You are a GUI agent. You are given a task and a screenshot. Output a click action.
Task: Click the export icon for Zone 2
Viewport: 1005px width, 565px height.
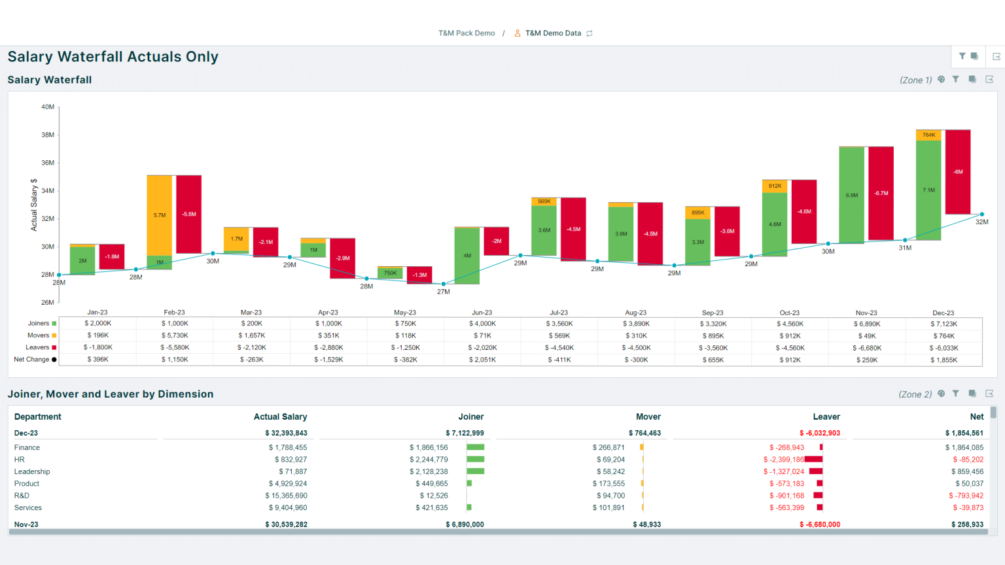click(990, 394)
